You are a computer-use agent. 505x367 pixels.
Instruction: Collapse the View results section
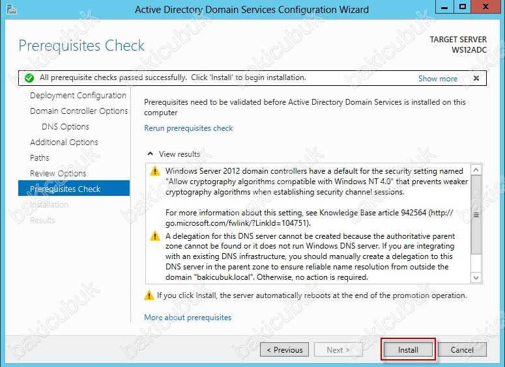[x=151, y=154]
